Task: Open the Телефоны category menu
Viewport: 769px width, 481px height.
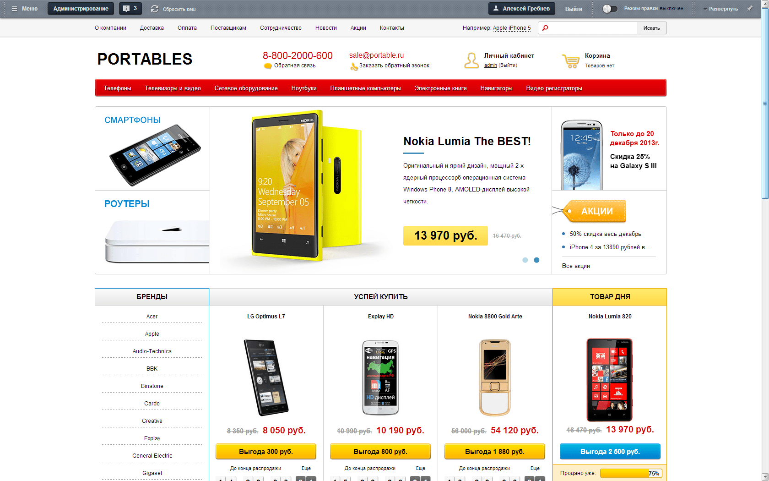Action: click(x=117, y=88)
